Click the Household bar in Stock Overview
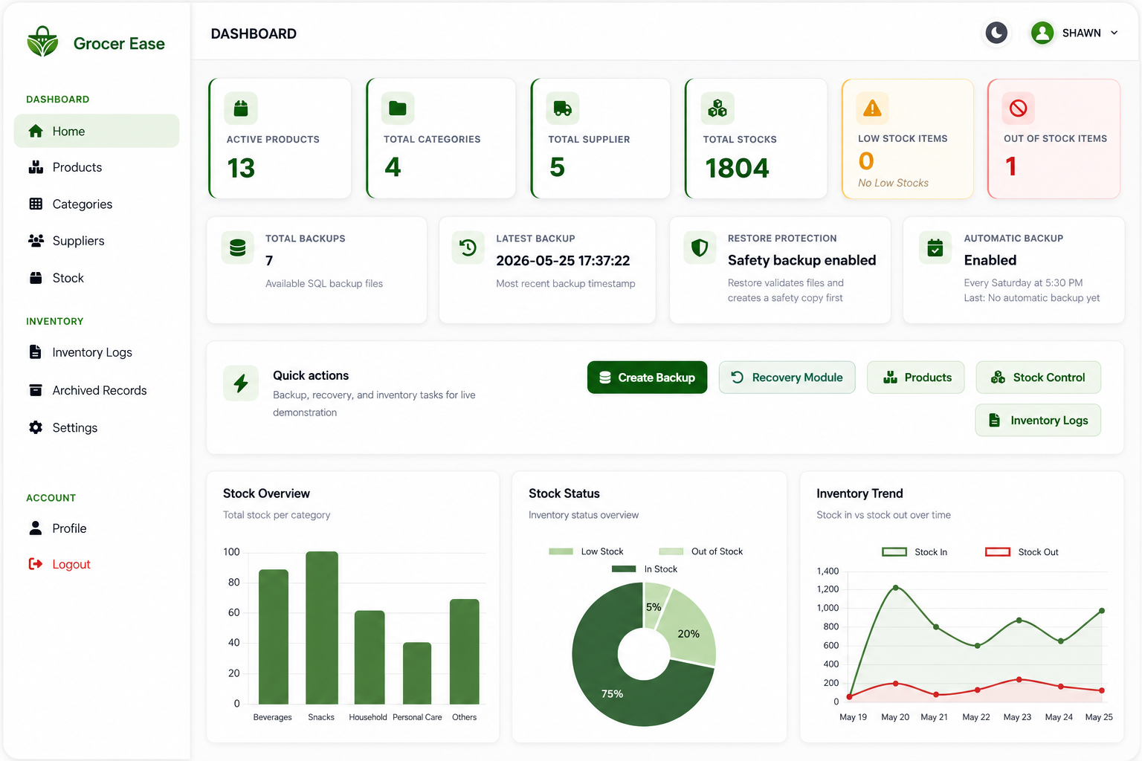The height and width of the screenshot is (761, 1142). tap(370, 658)
